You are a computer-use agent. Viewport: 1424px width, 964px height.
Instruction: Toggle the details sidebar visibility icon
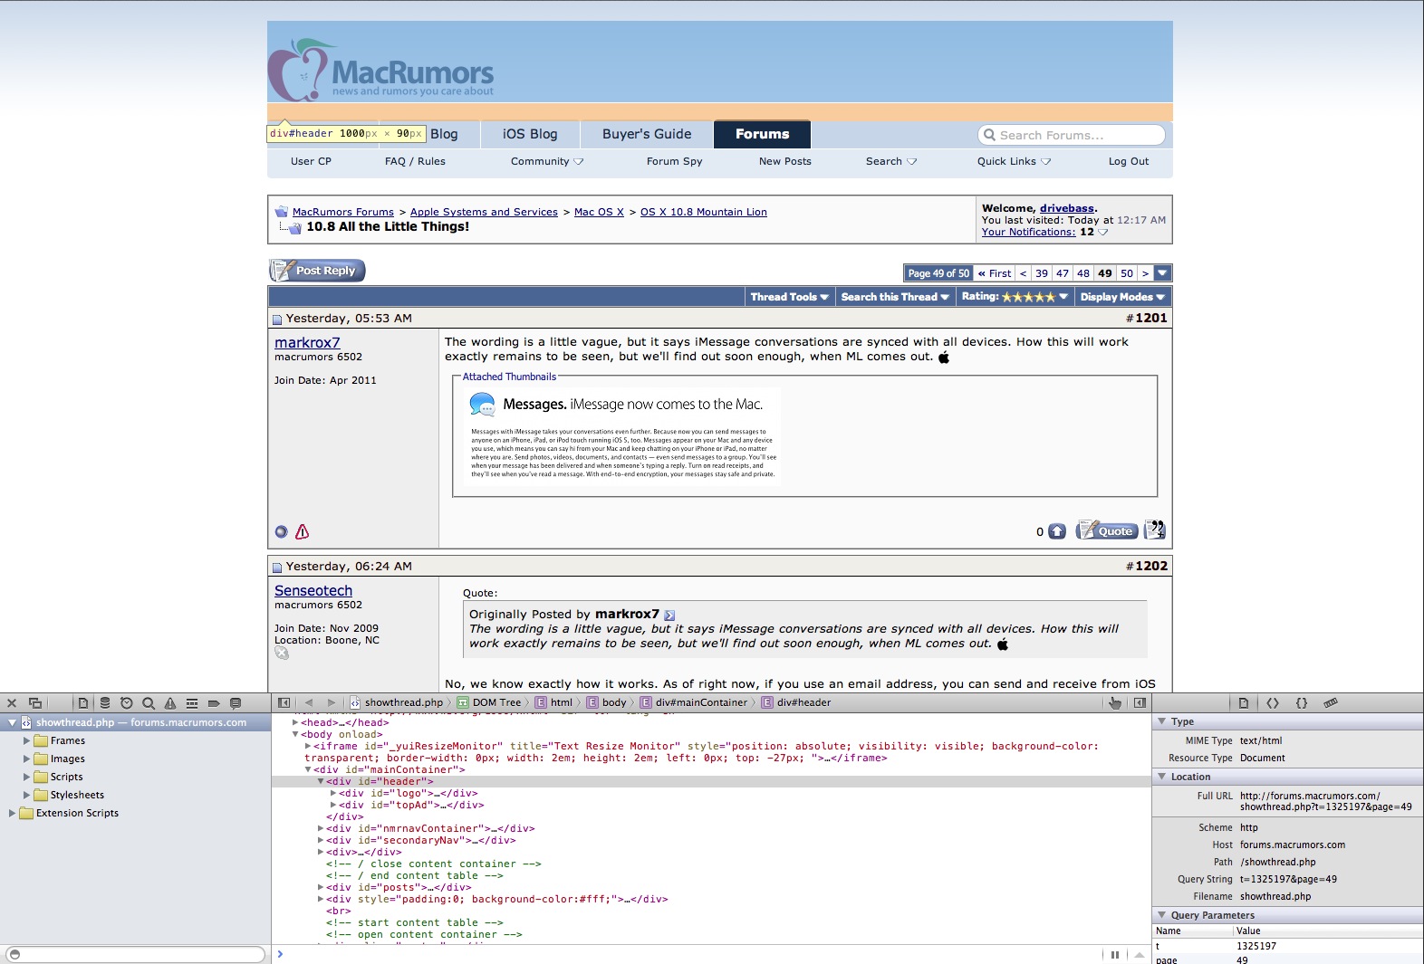(x=1140, y=702)
